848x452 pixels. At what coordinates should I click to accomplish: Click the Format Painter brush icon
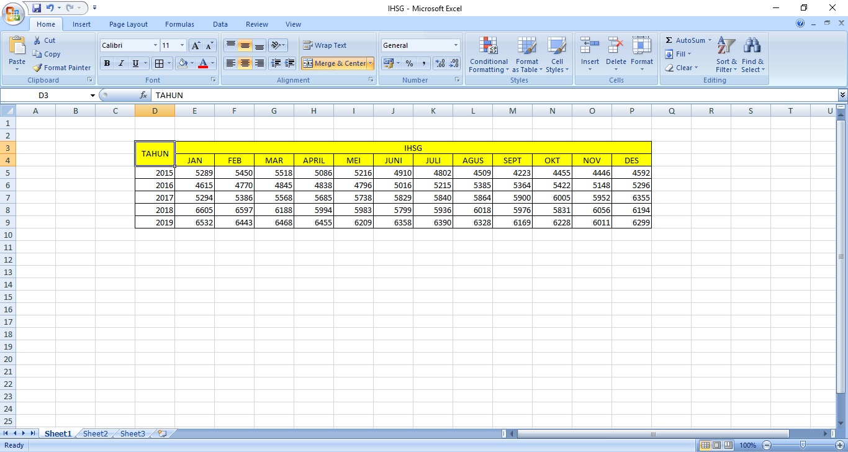pyautogui.click(x=38, y=68)
